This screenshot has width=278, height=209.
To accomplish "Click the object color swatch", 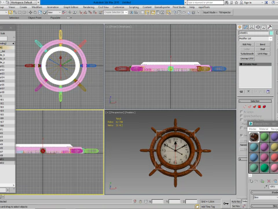I will pos(271,33).
